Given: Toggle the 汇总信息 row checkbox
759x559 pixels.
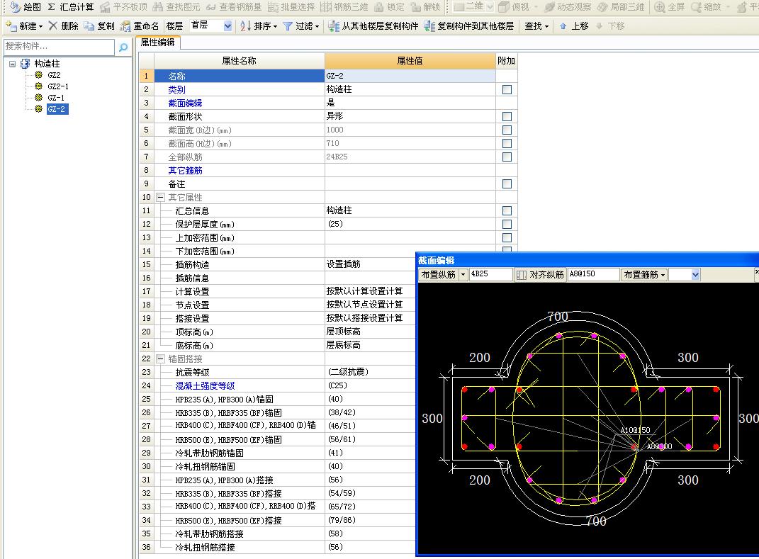Looking at the screenshot, I should click(507, 211).
